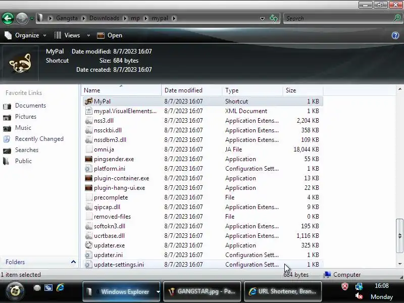Select the MyPal shortcut file icon

point(89,102)
